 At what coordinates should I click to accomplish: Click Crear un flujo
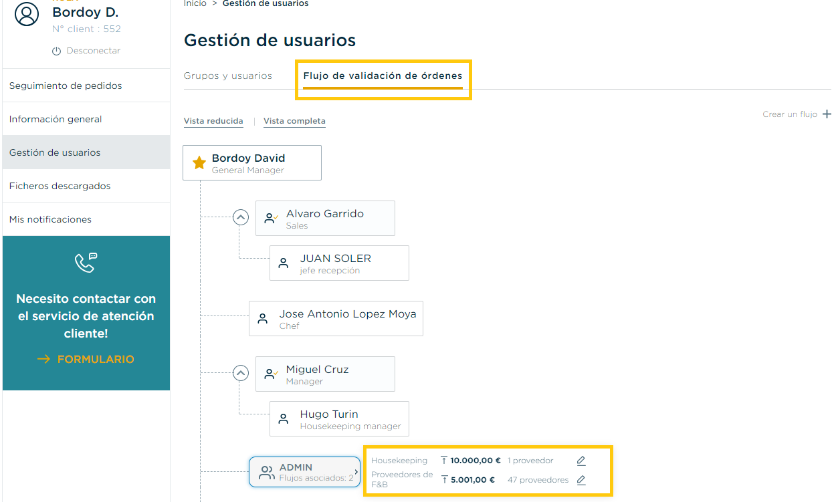(x=790, y=114)
